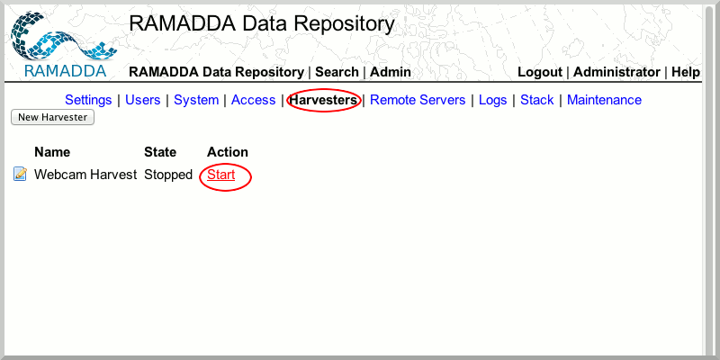This screenshot has height=360, width=720.
Task: Click the Webcam Harvest edit icon
Action: (x=20, y=175)
